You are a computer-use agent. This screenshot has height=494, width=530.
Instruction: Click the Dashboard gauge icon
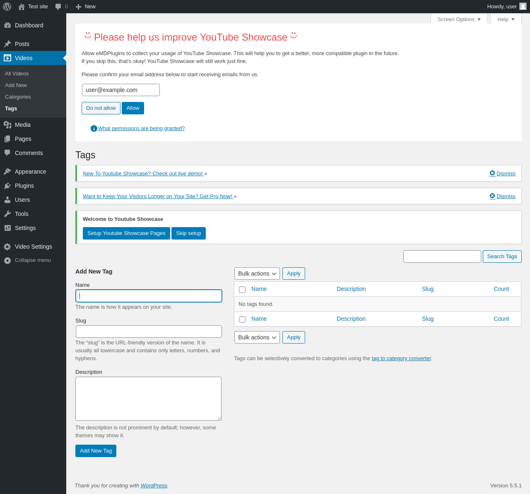7,25
